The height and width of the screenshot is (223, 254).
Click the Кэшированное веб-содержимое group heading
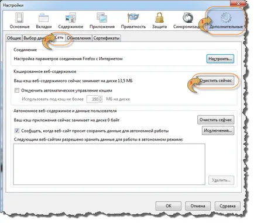coord(45,71)
